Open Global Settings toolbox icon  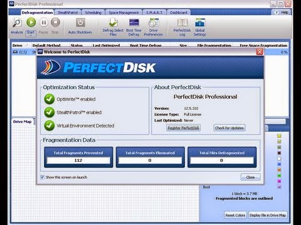200,22
